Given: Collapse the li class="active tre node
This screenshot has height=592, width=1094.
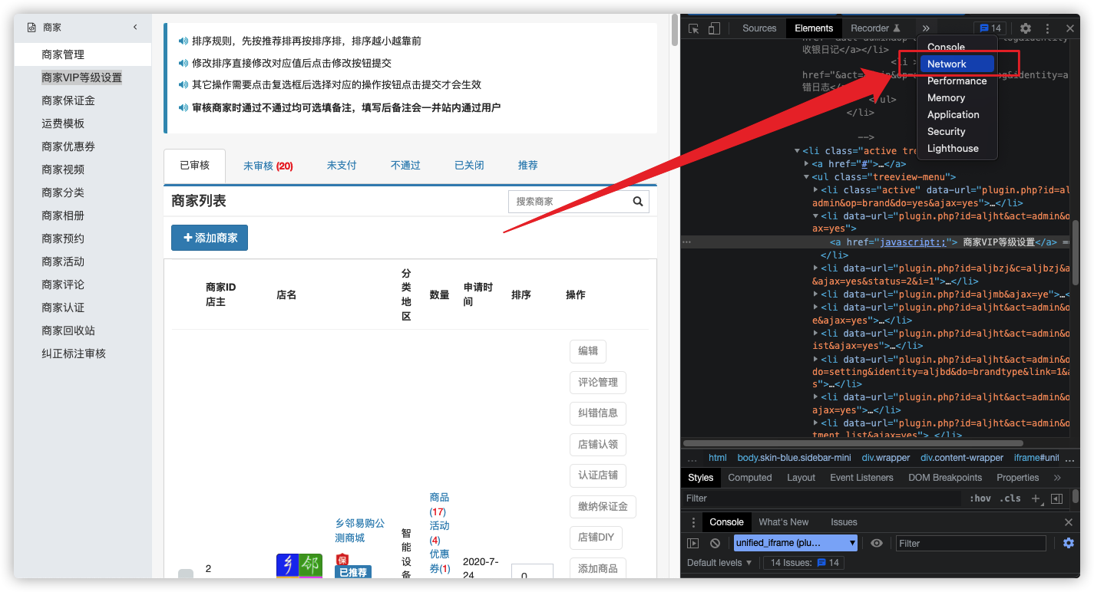Looking at the screenshot, I should [x=797, y=151].
